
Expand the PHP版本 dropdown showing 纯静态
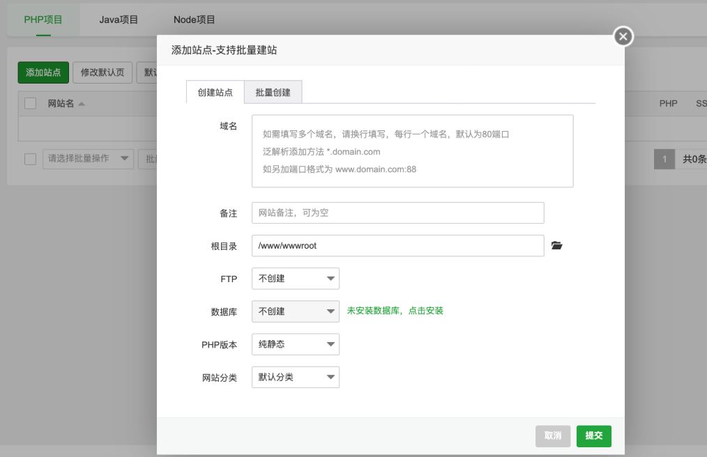pos(296,344)
